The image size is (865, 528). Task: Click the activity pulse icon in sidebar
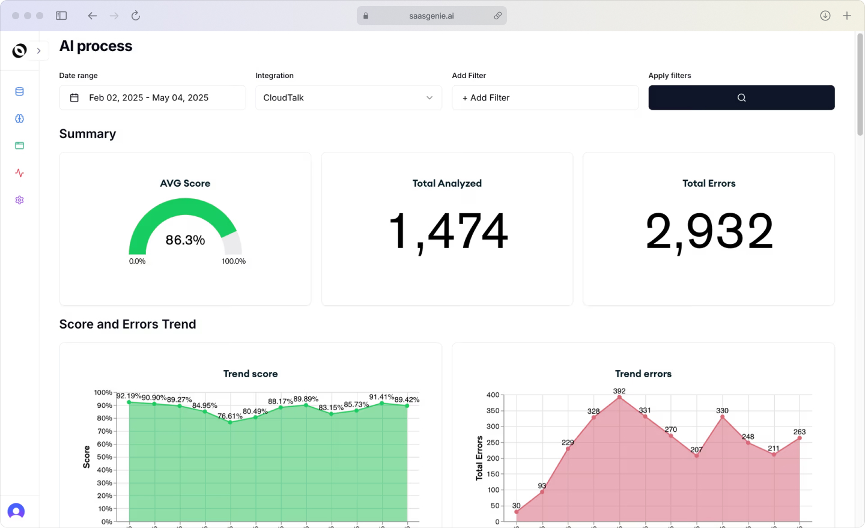pyautogui.click(x=19, y=173)
